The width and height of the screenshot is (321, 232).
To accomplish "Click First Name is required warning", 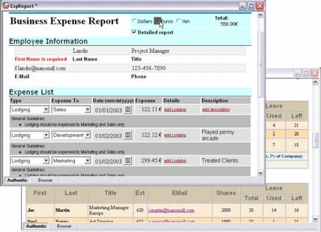I will pyautogui.click(x=41, y=59).
